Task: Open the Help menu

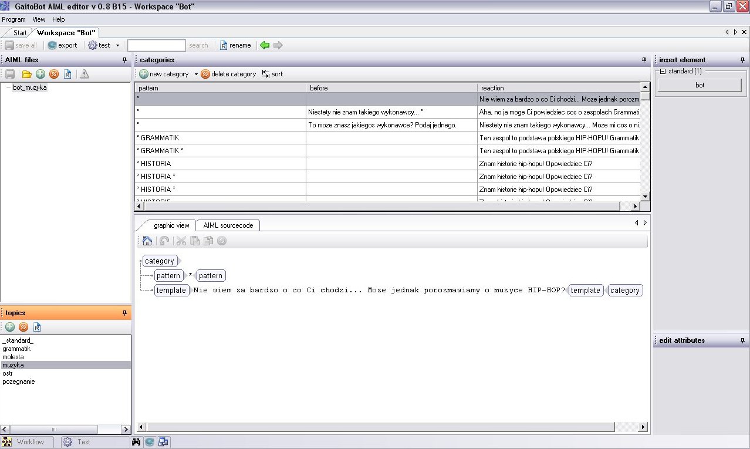Action: click(x=59, y=19)
